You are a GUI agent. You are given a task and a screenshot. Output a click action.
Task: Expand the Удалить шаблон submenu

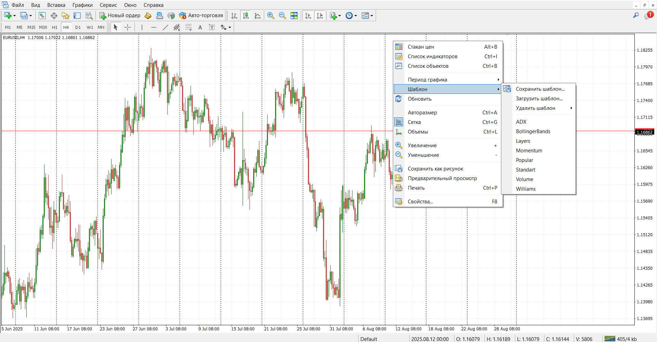pos(536,108)
